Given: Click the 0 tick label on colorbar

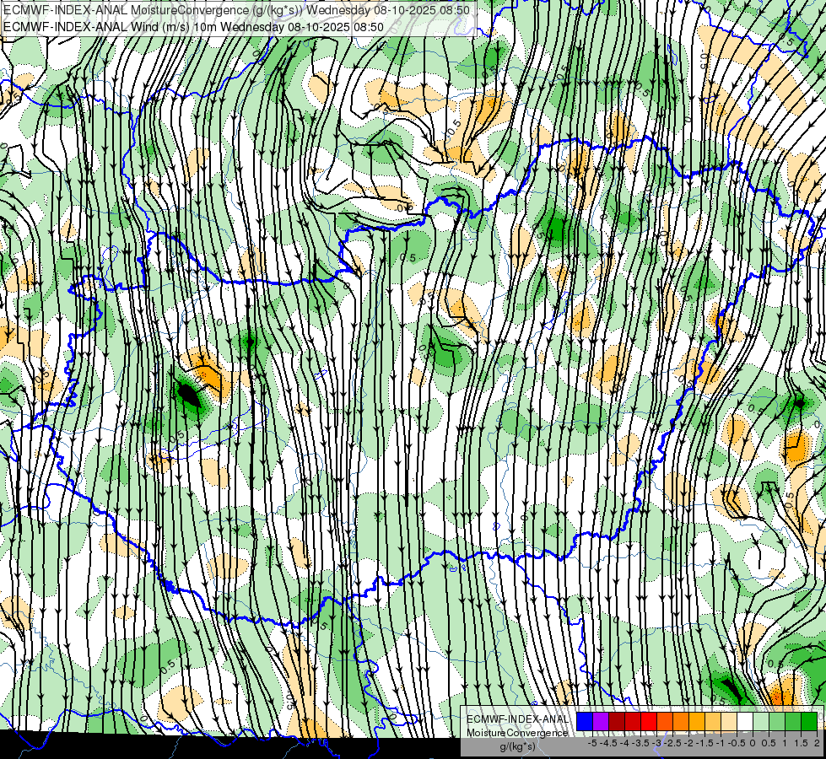Looking at the screenshot, I should click(x=753, y=744).
